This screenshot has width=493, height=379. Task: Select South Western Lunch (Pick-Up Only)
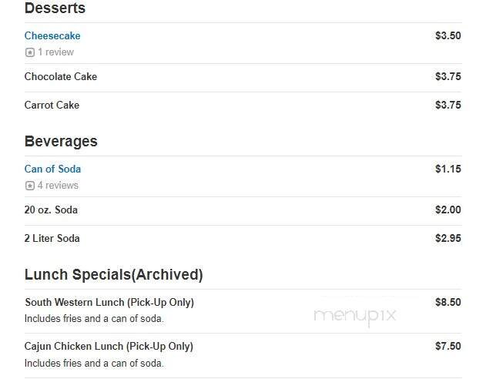[109, 303]
